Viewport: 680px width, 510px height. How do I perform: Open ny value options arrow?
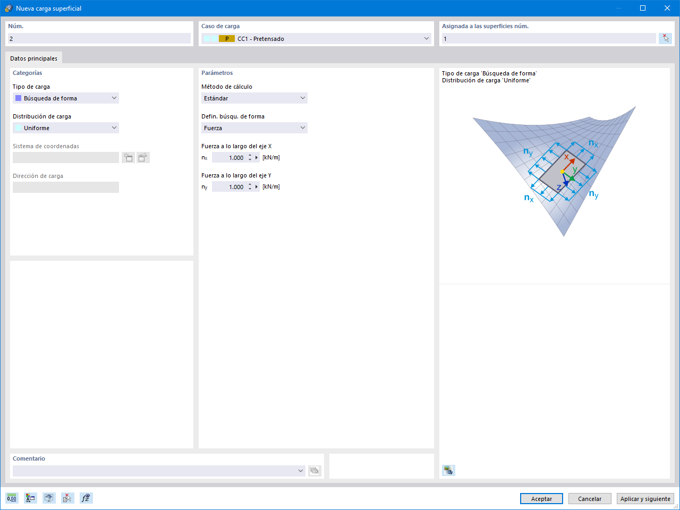257,186
